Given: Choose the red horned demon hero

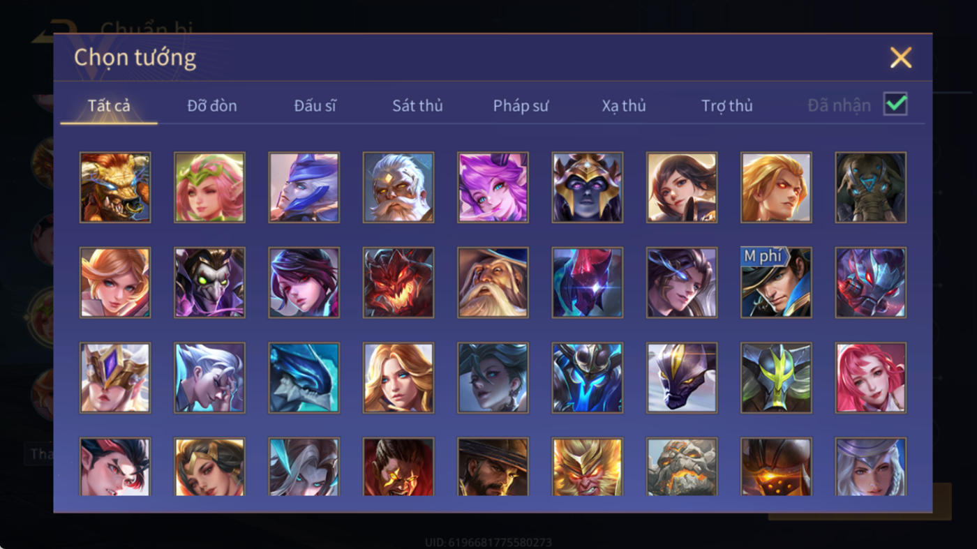Looking at the screenshot, I should (398, 283).
